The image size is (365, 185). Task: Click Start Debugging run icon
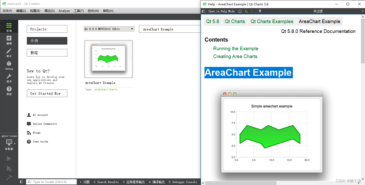9,169
